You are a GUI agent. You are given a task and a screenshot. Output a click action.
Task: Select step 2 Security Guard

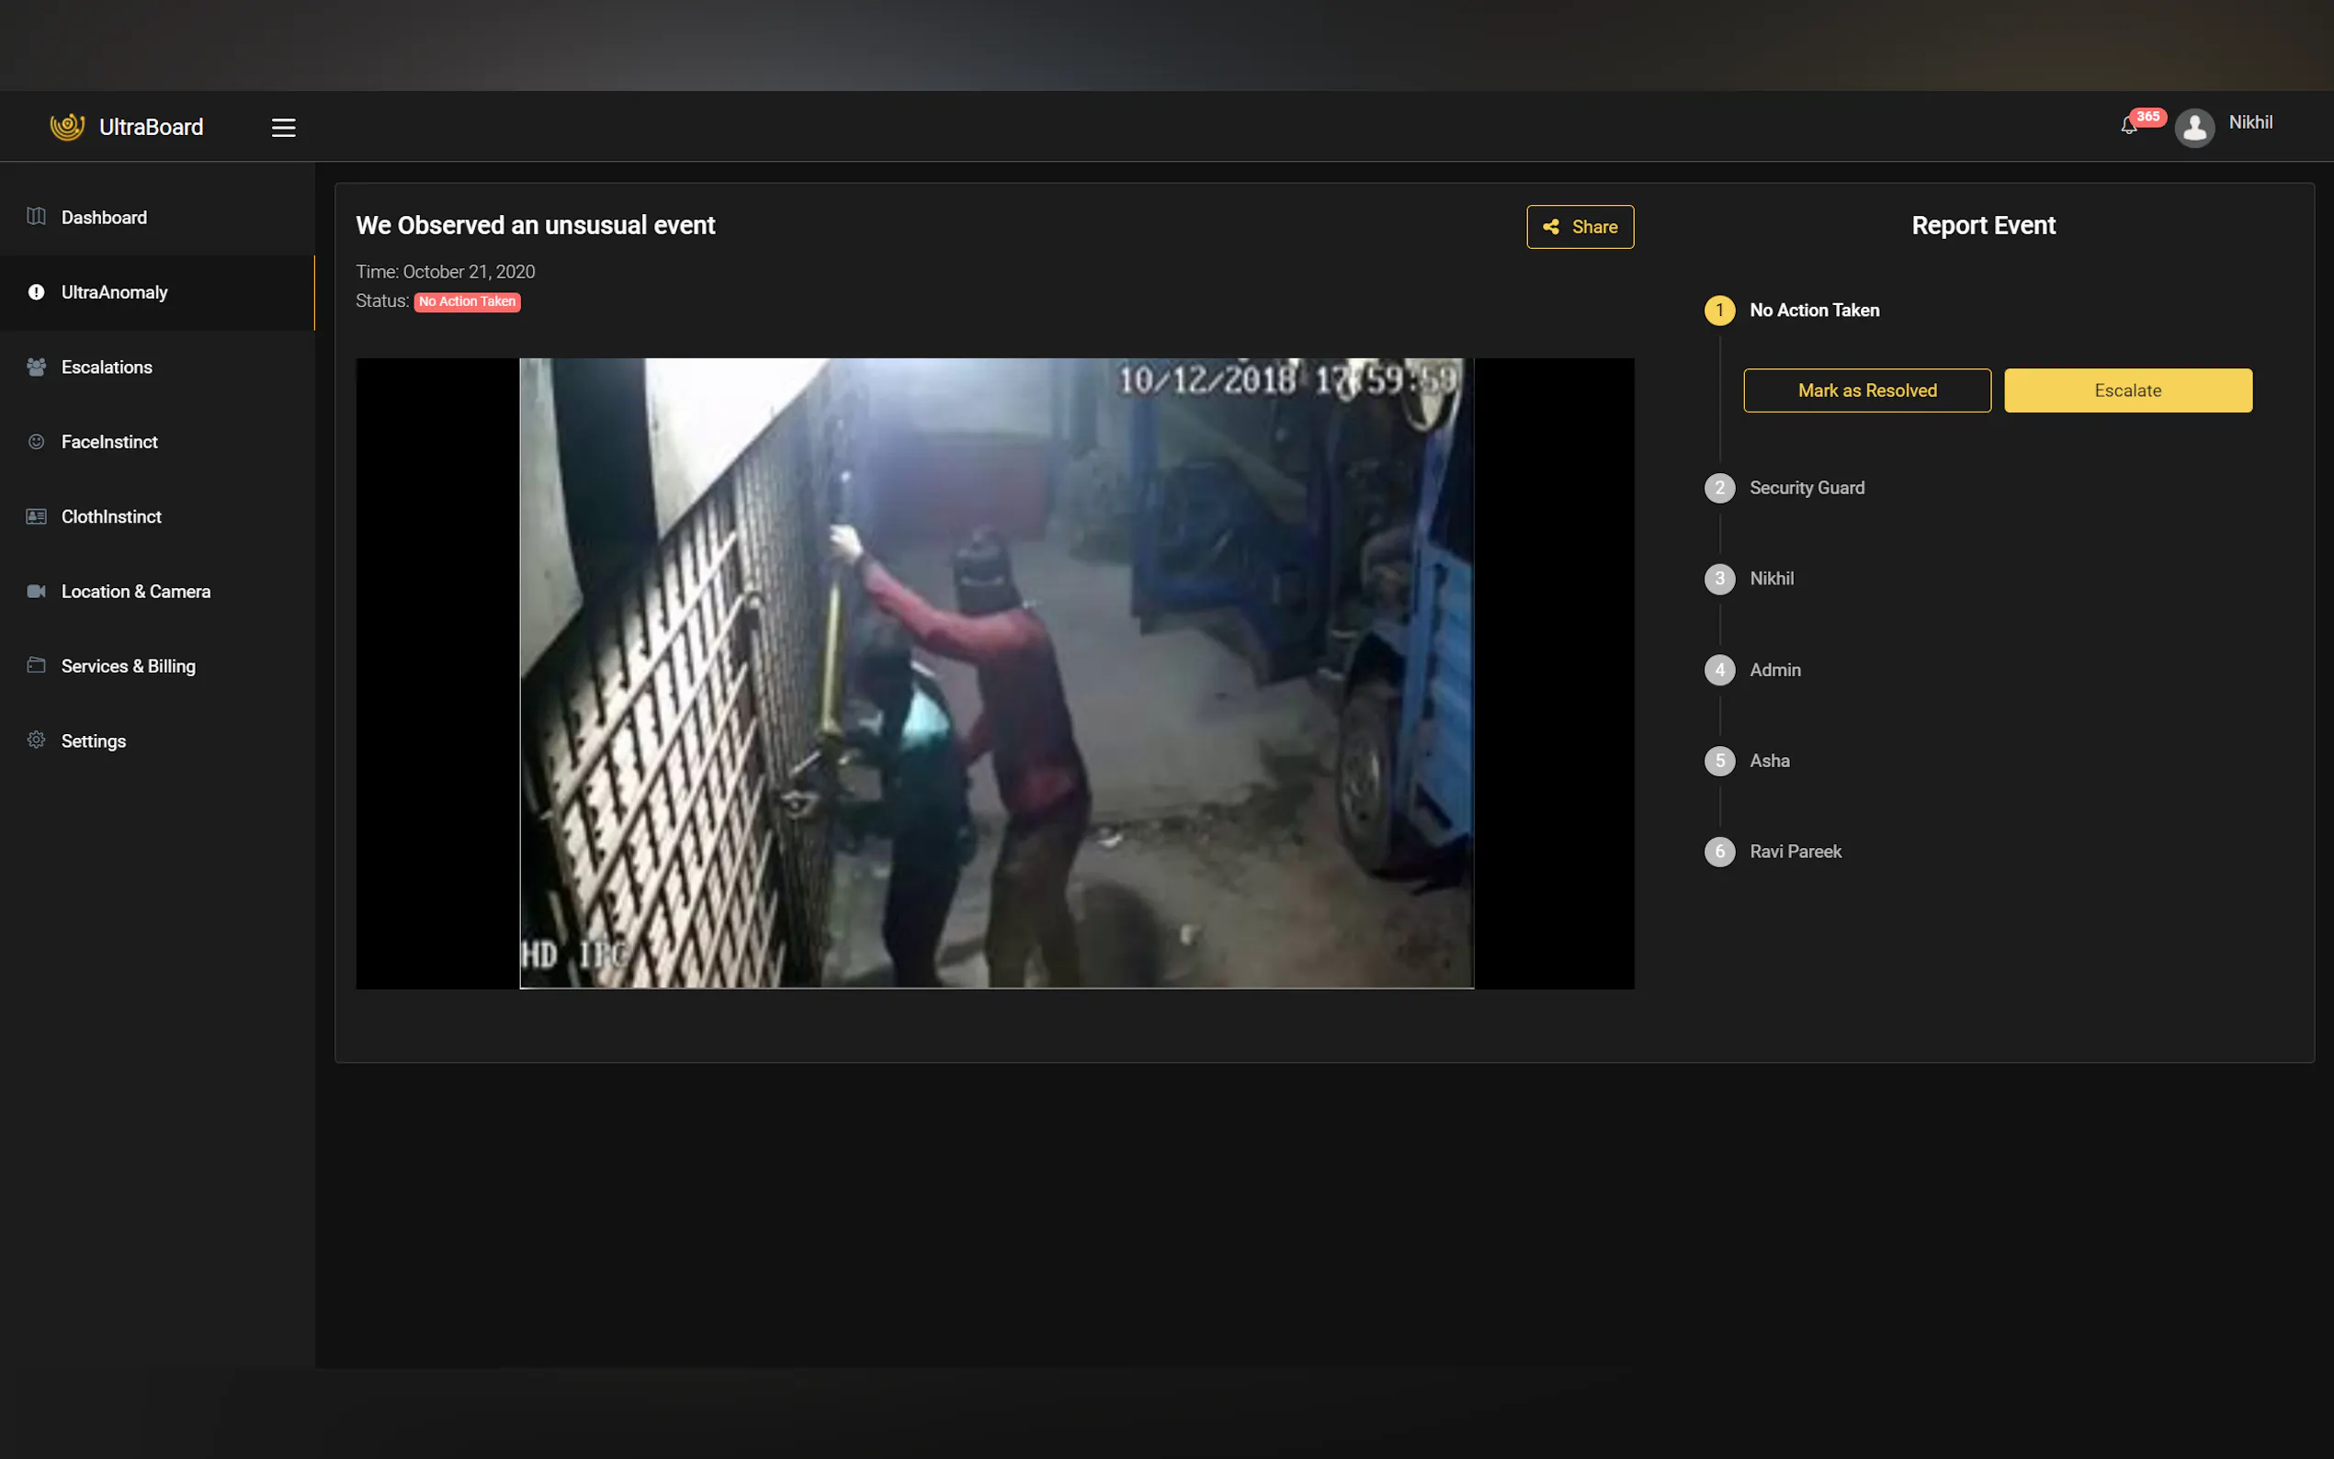(1806, 487)
